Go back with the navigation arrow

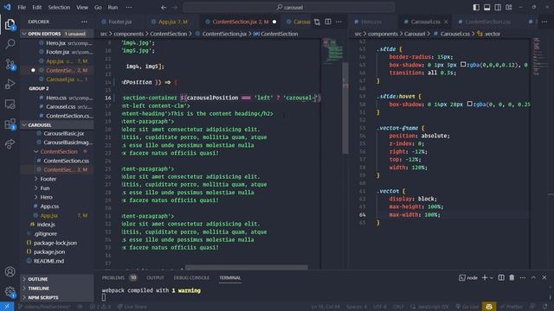(x=164, y=8)
